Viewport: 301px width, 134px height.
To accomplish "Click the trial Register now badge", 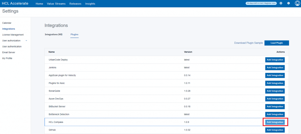I will coord(261,3).
